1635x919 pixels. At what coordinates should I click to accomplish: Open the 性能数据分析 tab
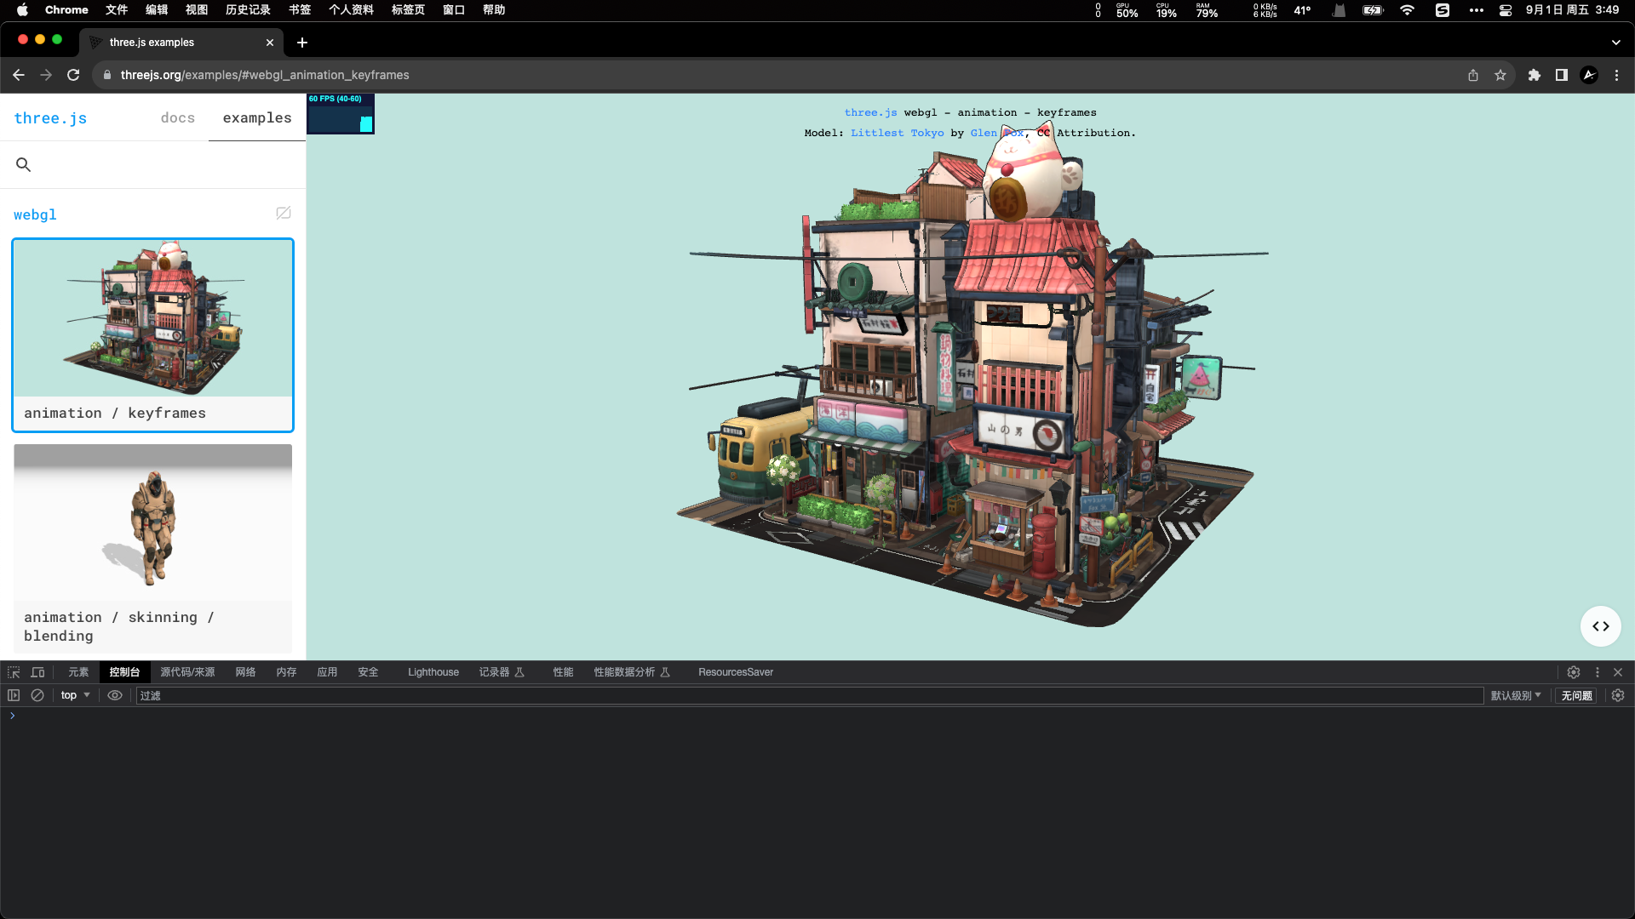[x=632, y=672]
